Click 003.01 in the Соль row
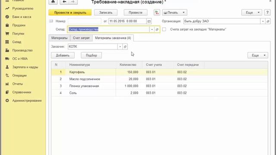Image resolution: width=276 pixels, height=155 pixels. (151, 93)
